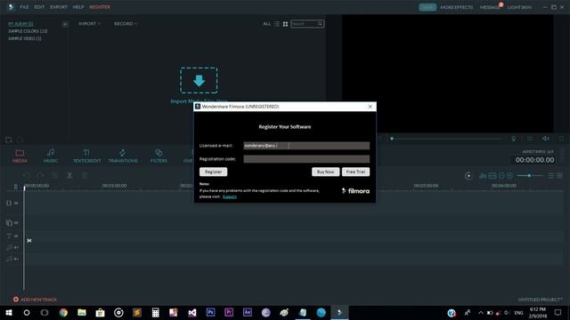The image size is (570, 320).
Task: Switch media library to list view
Action: coord(277,24)
